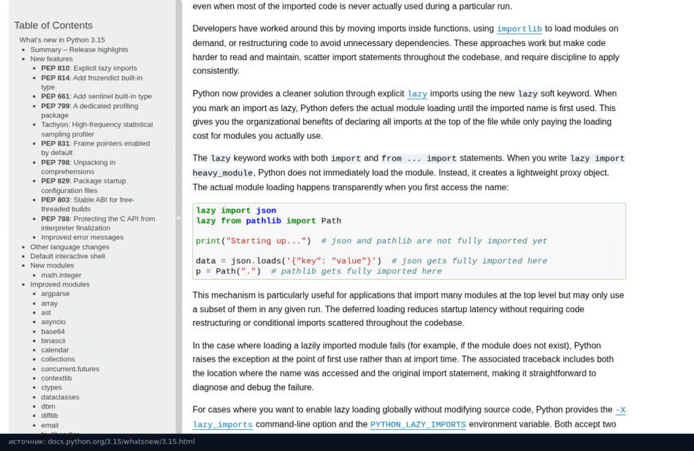Open the Improved modules section
This screenshot has height=451, width=694.
[60, 284]
